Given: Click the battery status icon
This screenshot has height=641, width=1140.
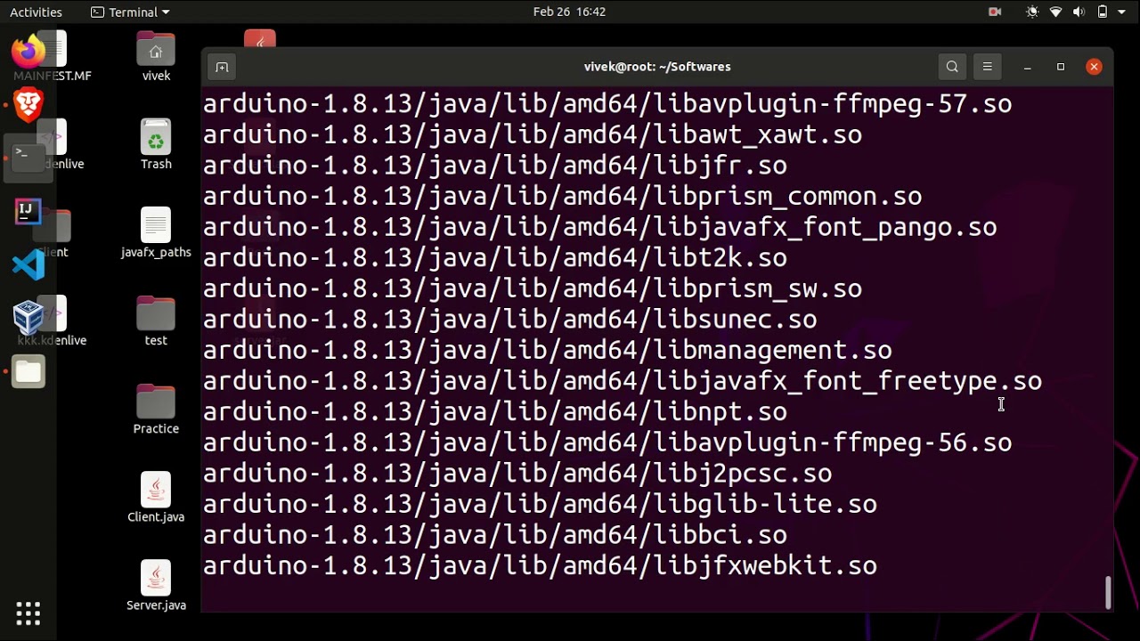Looking at the screenshot, I should 1103,12.
